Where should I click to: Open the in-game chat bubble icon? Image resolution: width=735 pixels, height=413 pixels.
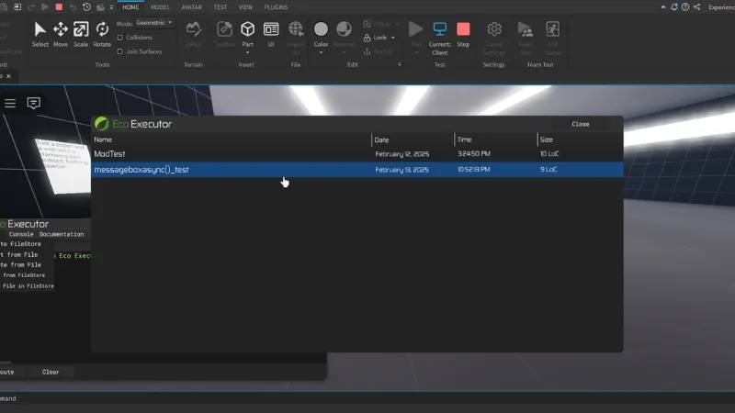point(33,103)
